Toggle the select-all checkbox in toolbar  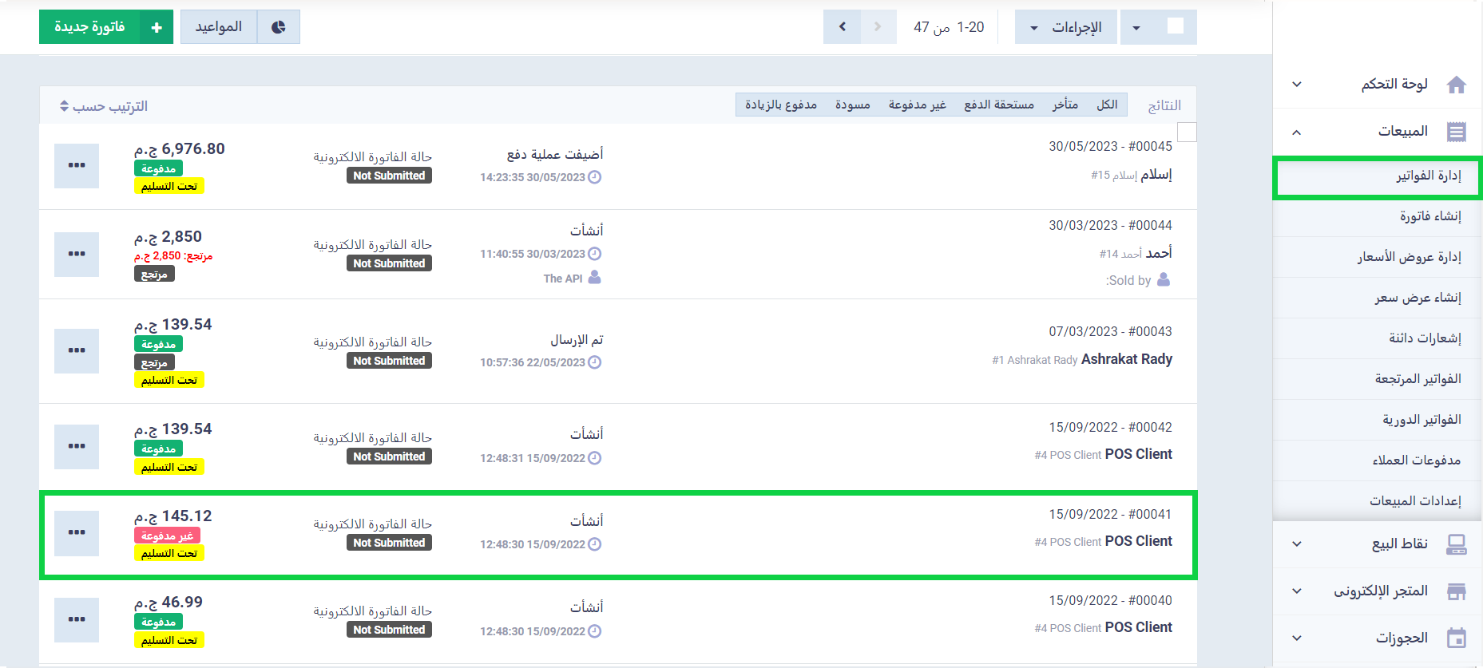pos(1175,26)
